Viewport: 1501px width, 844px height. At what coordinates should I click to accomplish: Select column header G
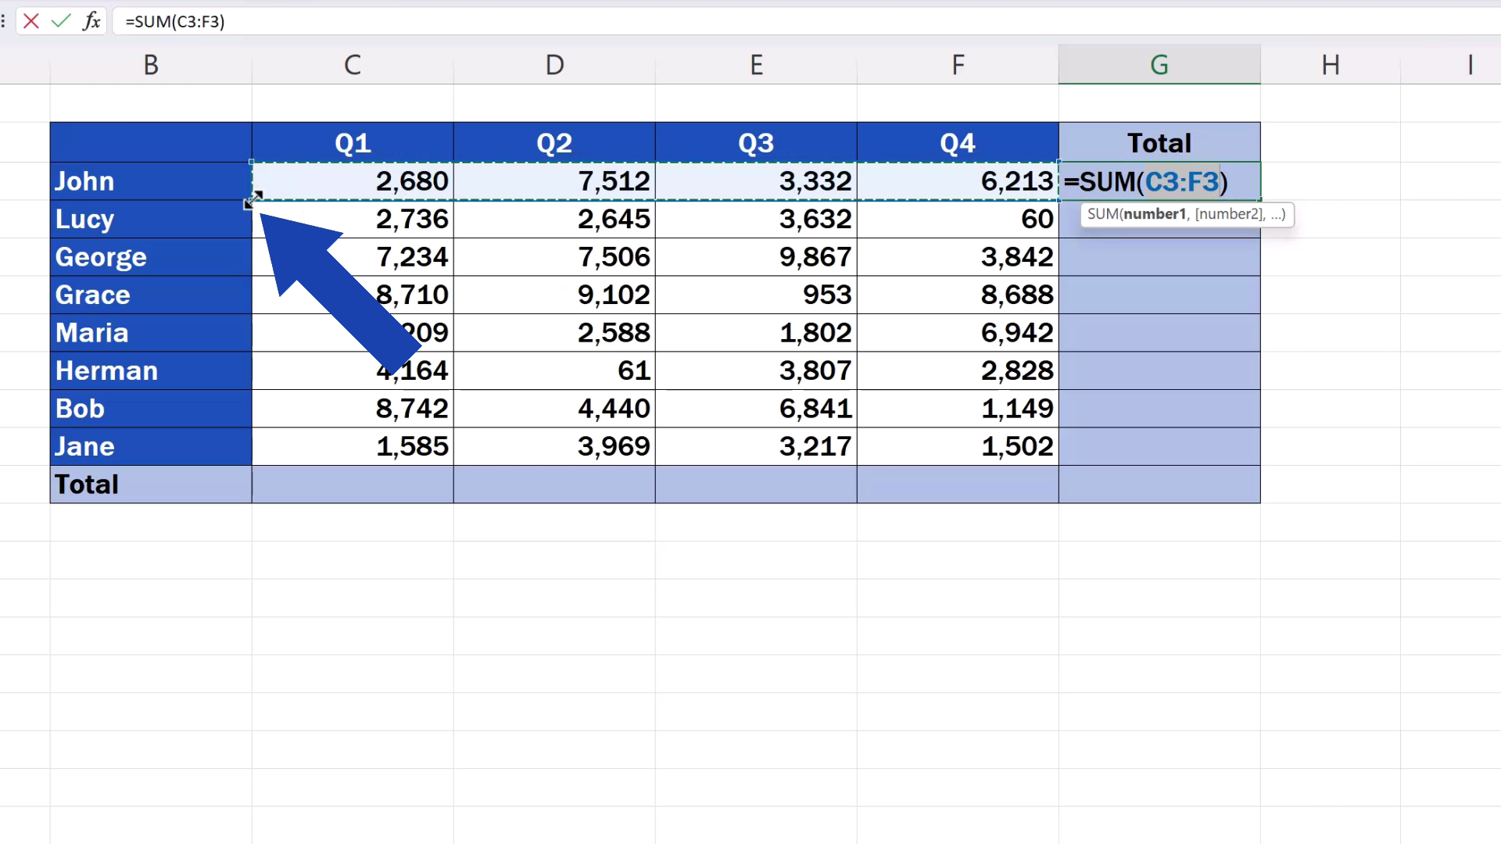tap(1159, 64)
